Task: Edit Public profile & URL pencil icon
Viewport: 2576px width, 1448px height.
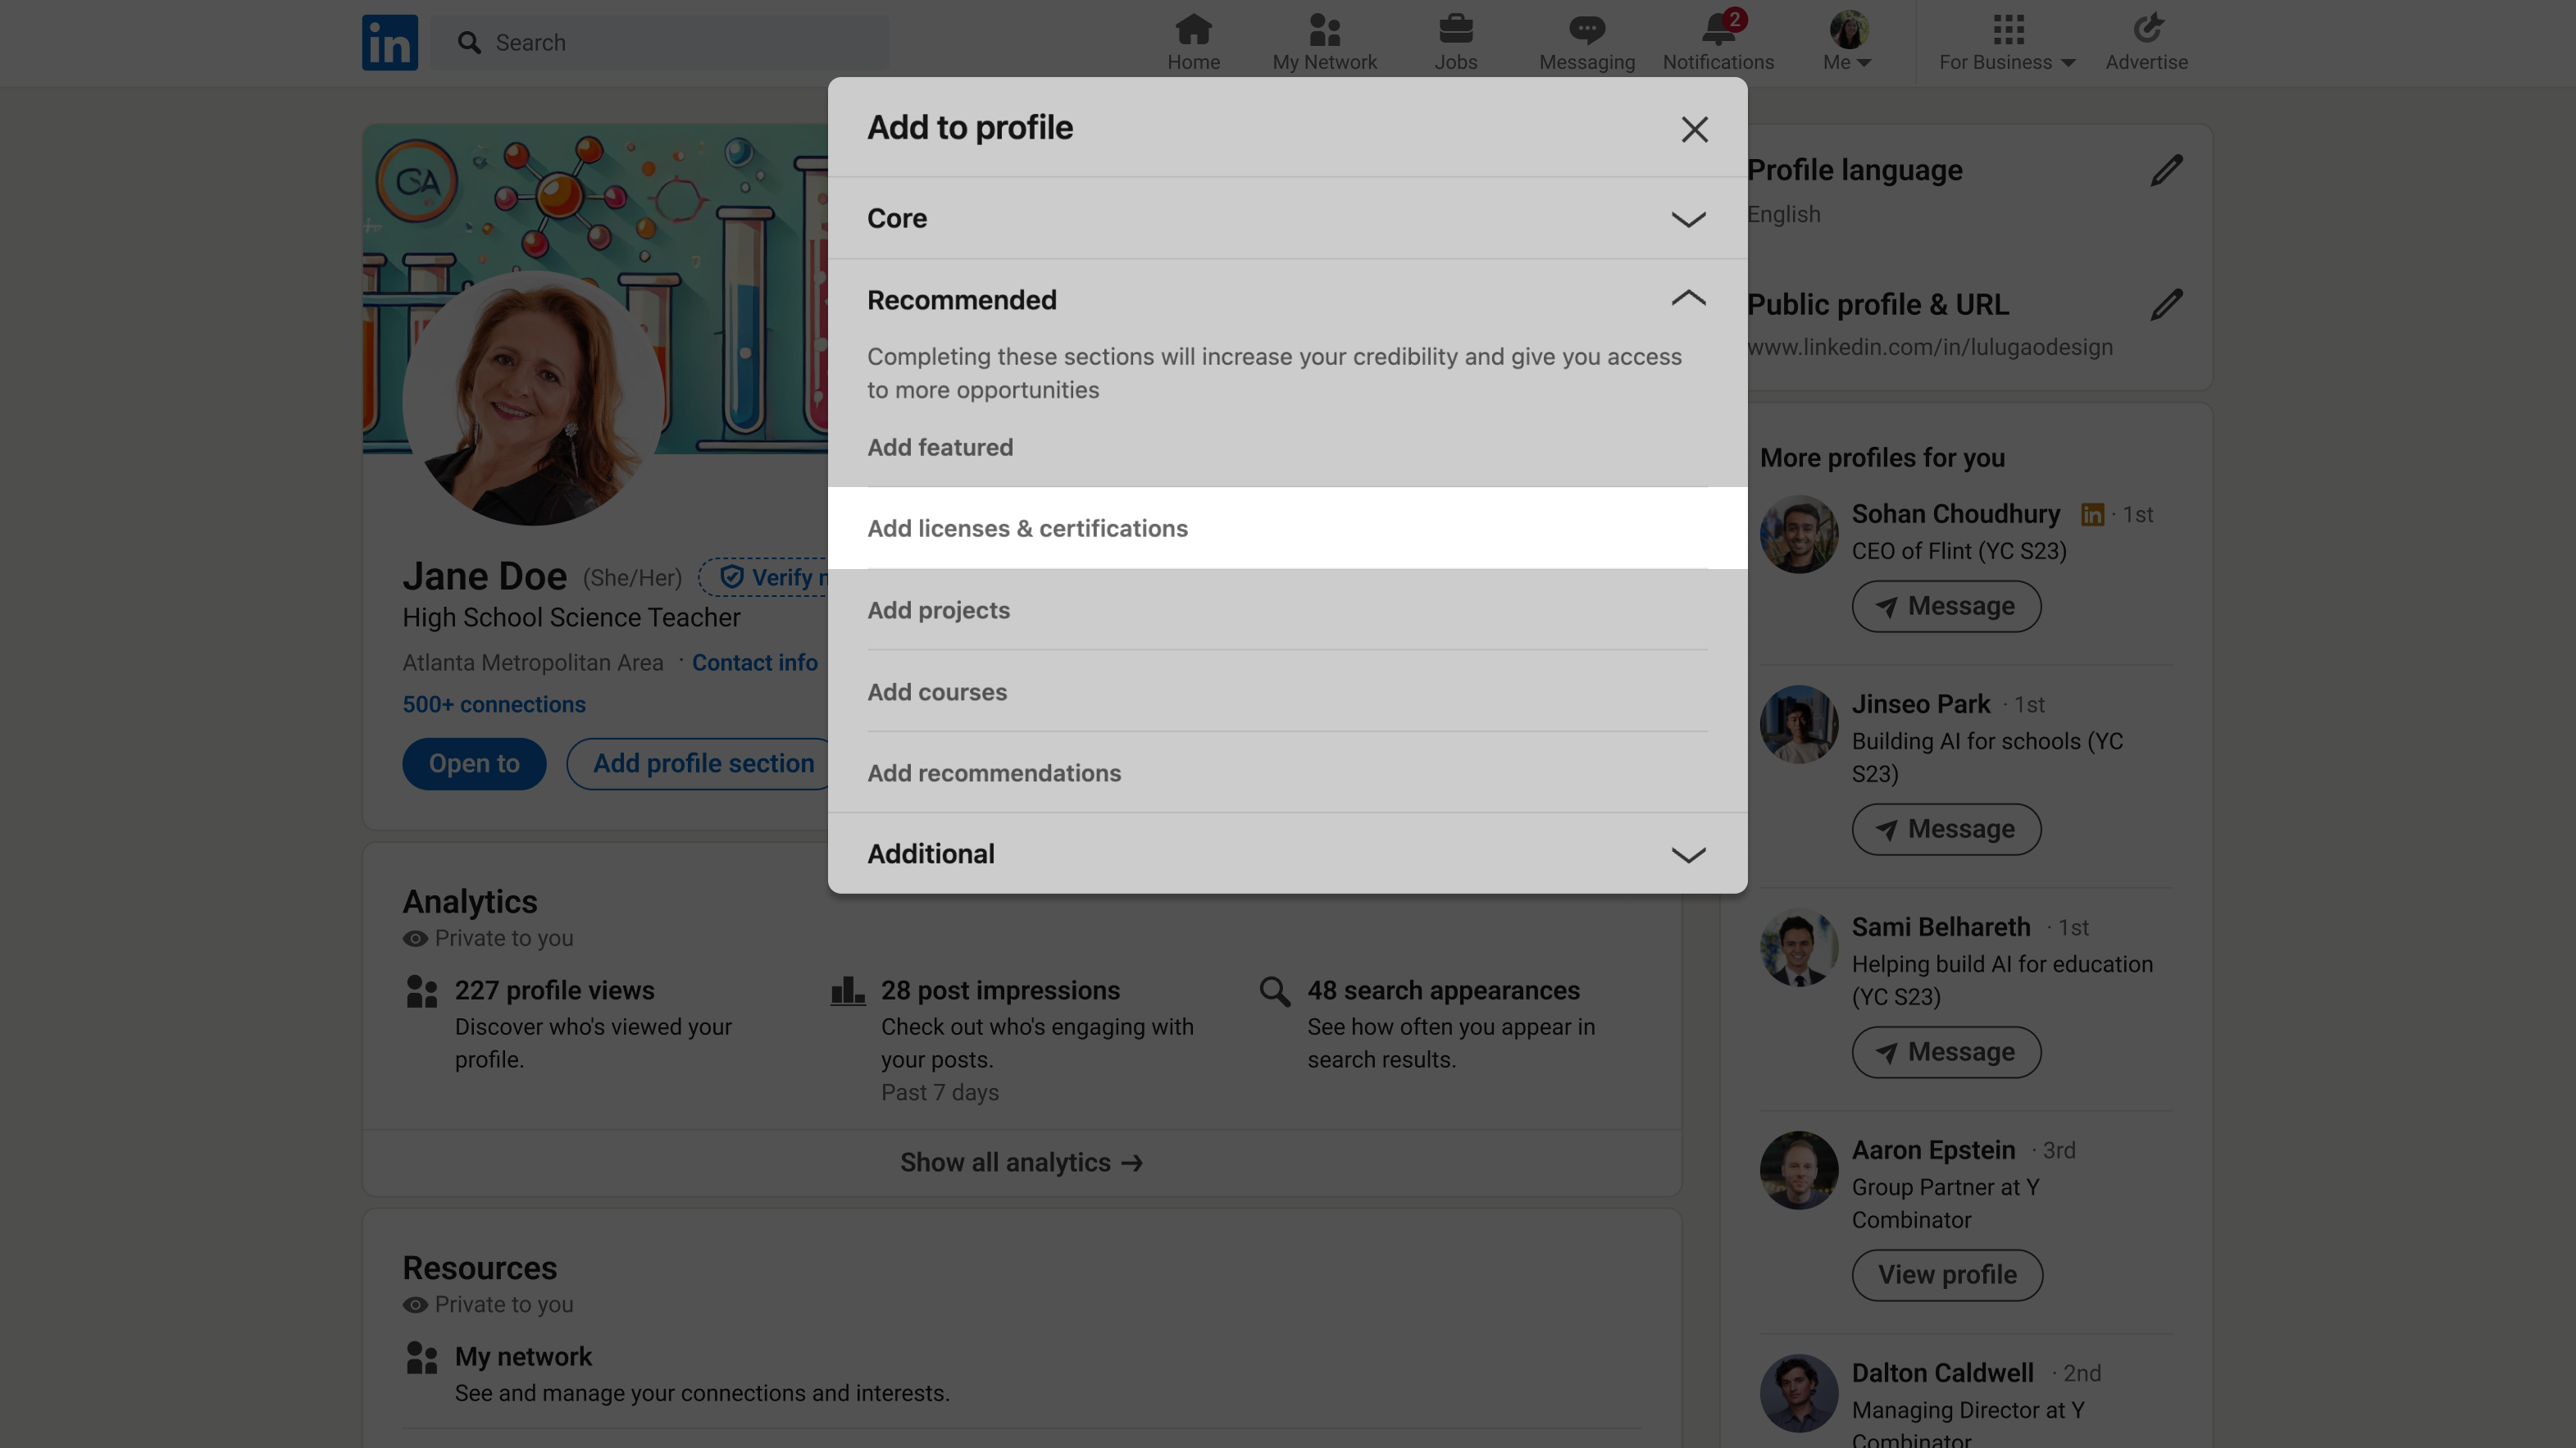Action: pos(2166,304)
